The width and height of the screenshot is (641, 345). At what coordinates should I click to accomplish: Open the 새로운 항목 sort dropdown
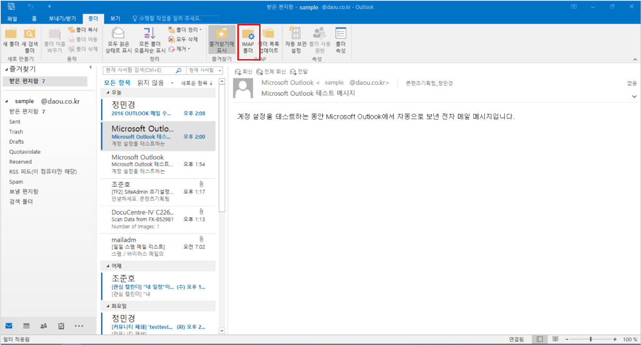click(196, 83)
